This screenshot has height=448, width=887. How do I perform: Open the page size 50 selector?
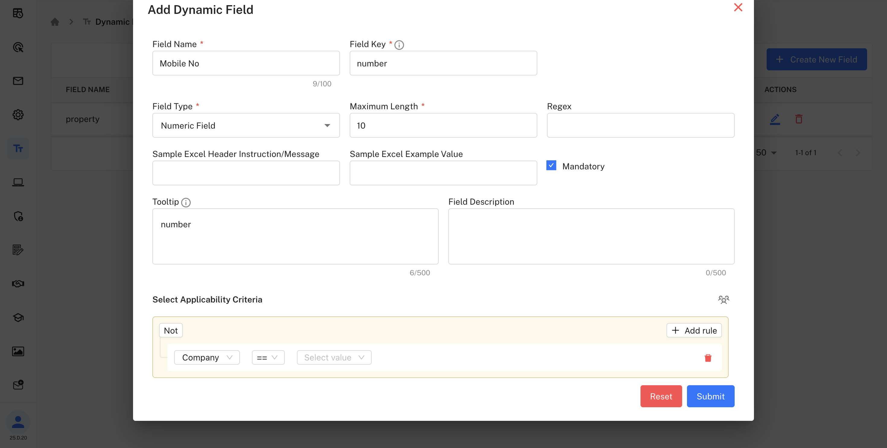(766, 153)
